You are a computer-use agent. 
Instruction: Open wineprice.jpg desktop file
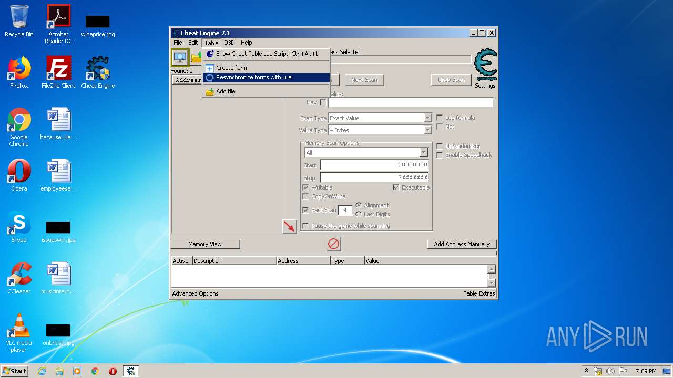click(98, 25)
